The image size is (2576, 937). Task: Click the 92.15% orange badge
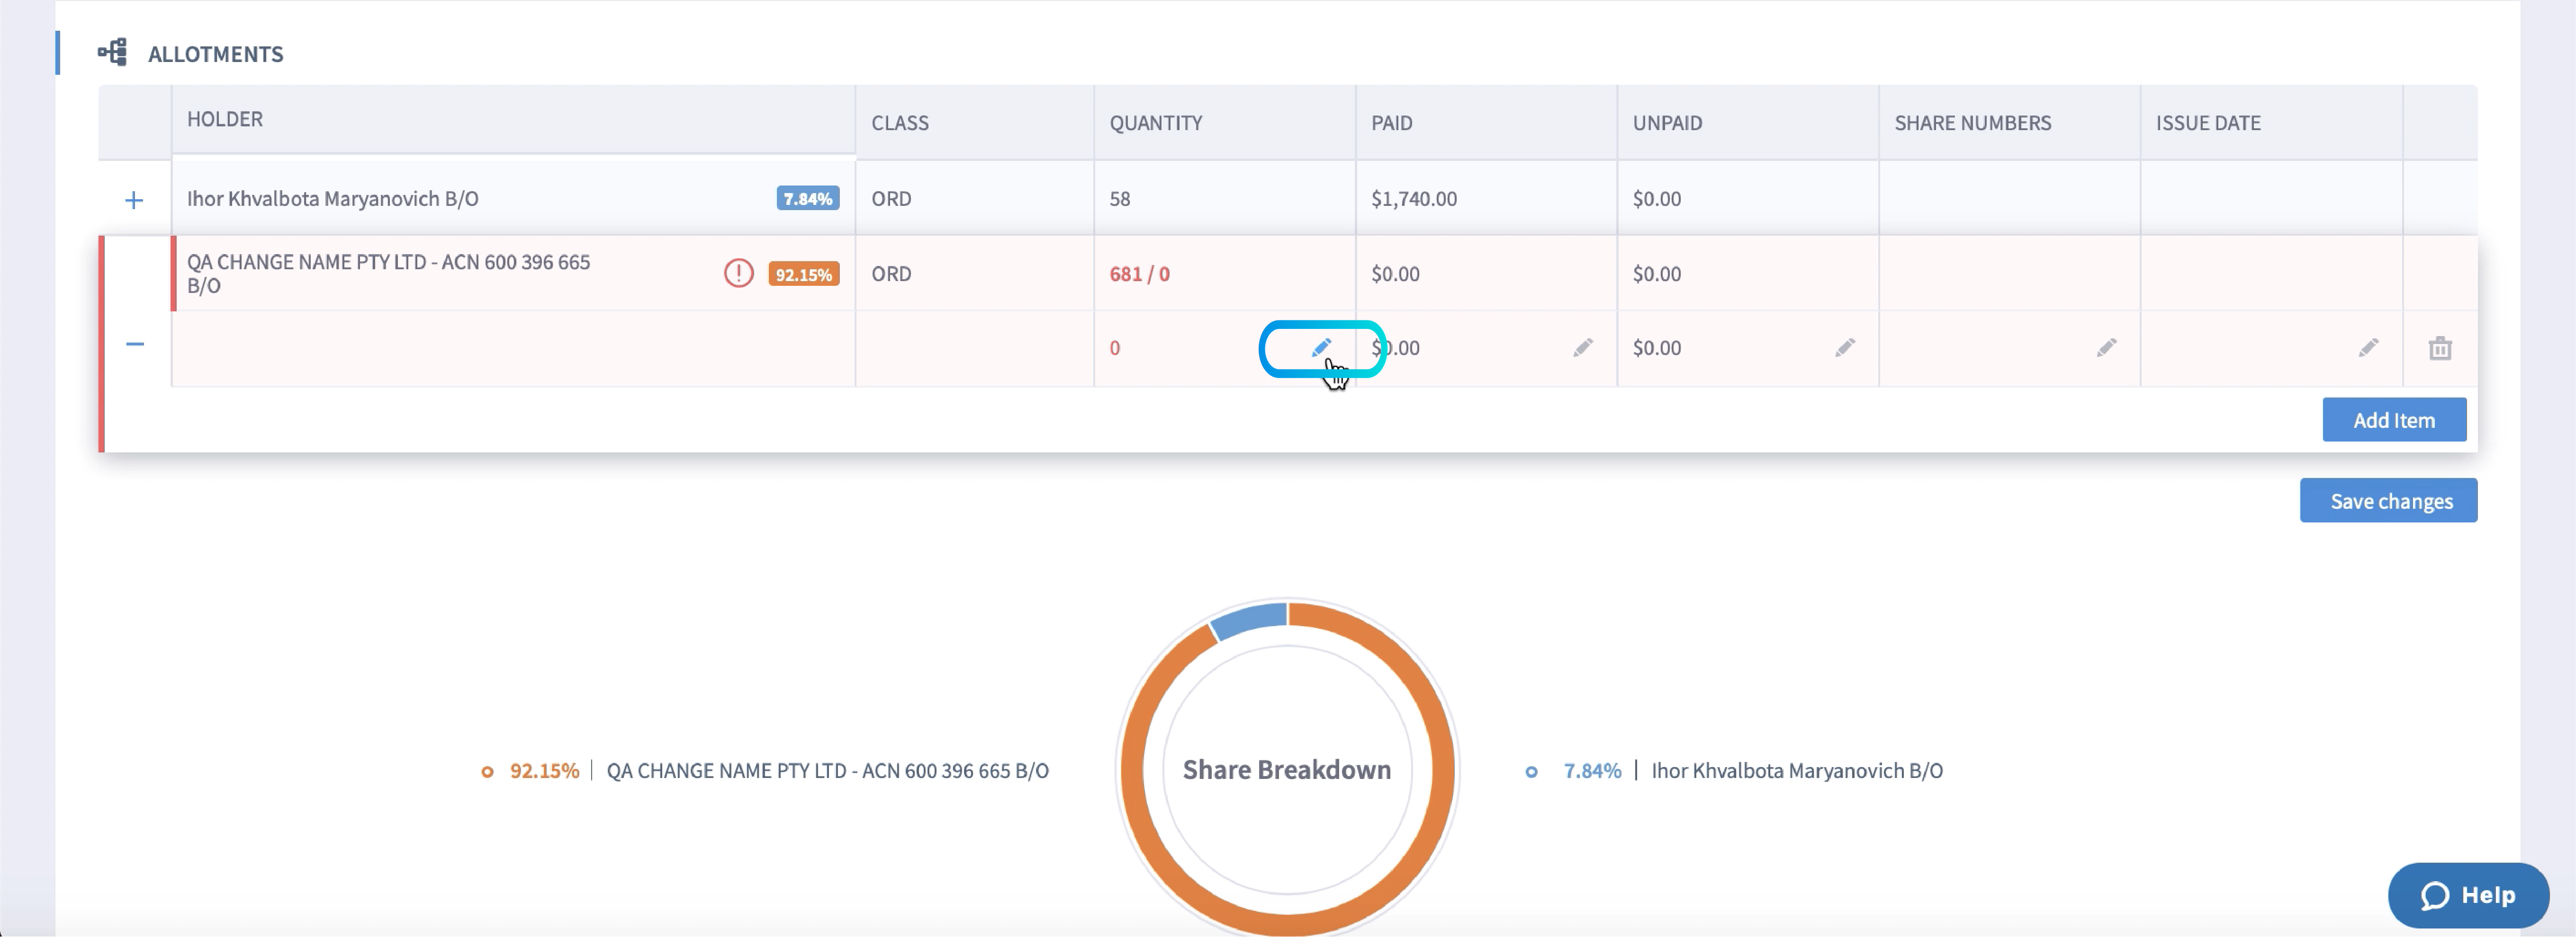(x=804, y=274)
